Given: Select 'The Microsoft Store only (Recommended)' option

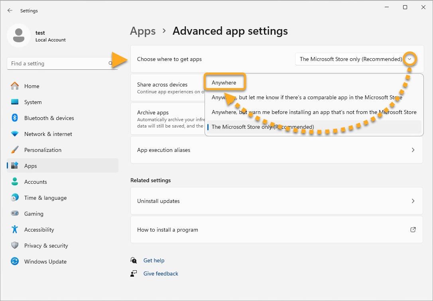Looking at the screenshot, I should click(x=263, y=127).
